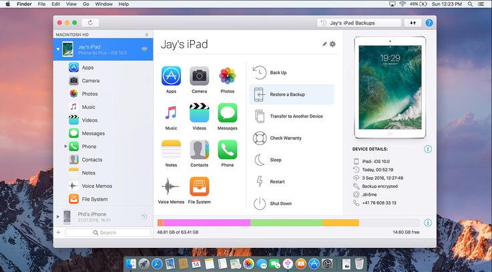
Task: Open the Notes icon in main grid
Action: 171,150
